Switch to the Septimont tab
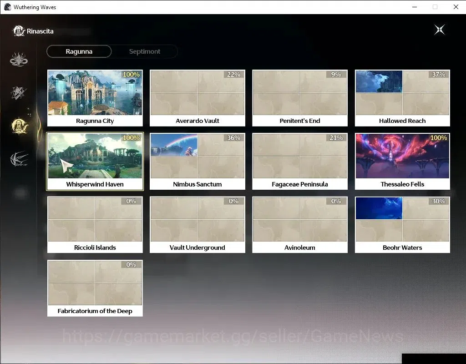 click(145, 51)
